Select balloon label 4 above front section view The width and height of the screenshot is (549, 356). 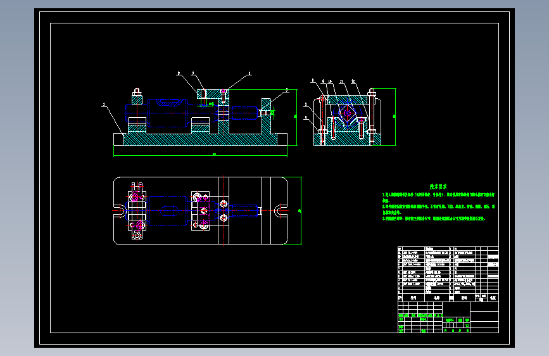(249, 73)
